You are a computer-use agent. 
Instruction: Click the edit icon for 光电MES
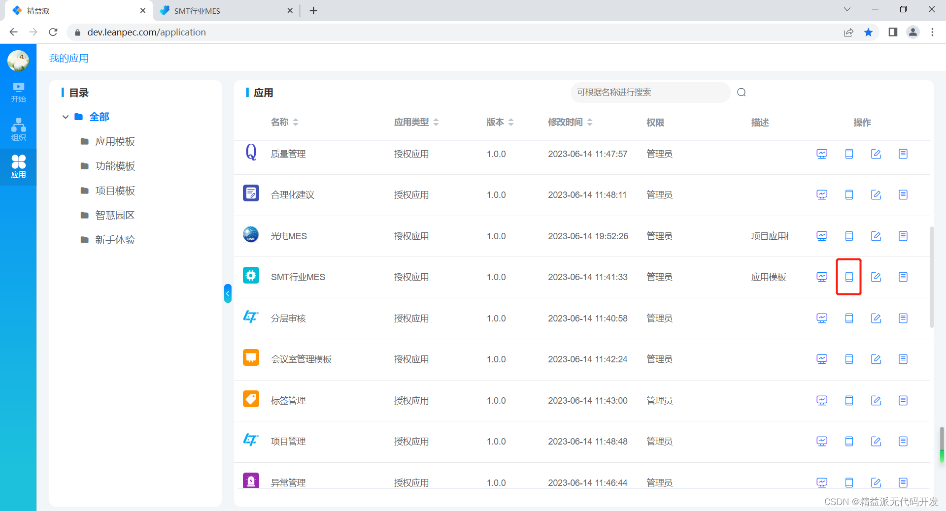pyautogui.click(x=876, y=236)
